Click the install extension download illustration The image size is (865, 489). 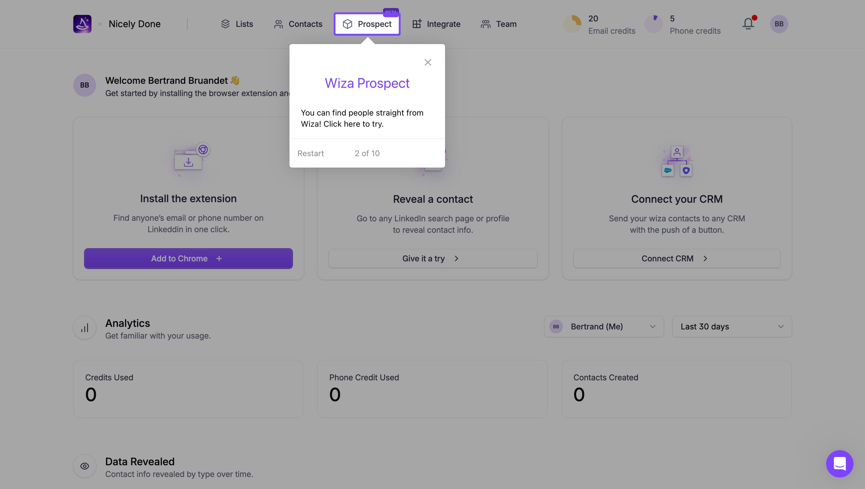188,160
